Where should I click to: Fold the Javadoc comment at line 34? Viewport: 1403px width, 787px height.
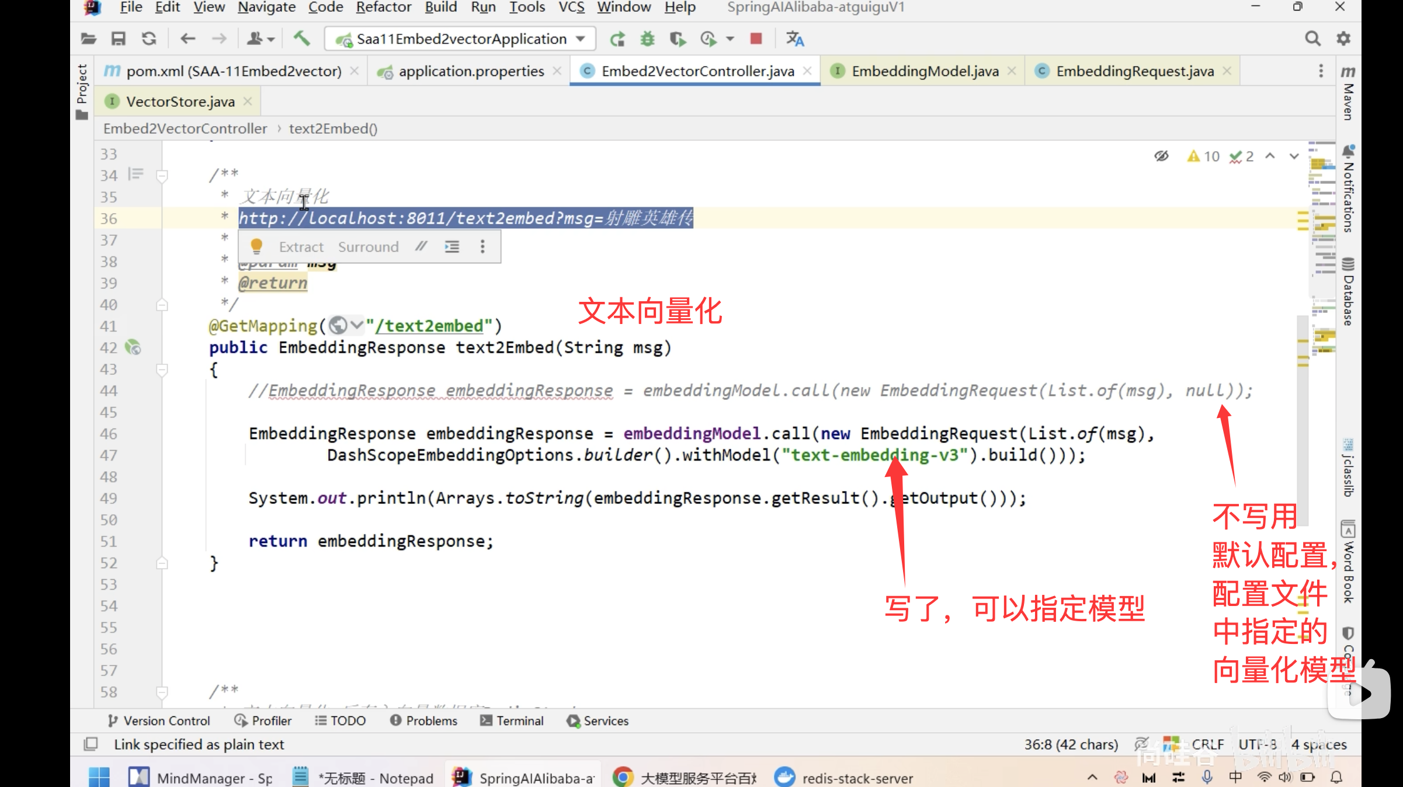click(x=162, y=175)
